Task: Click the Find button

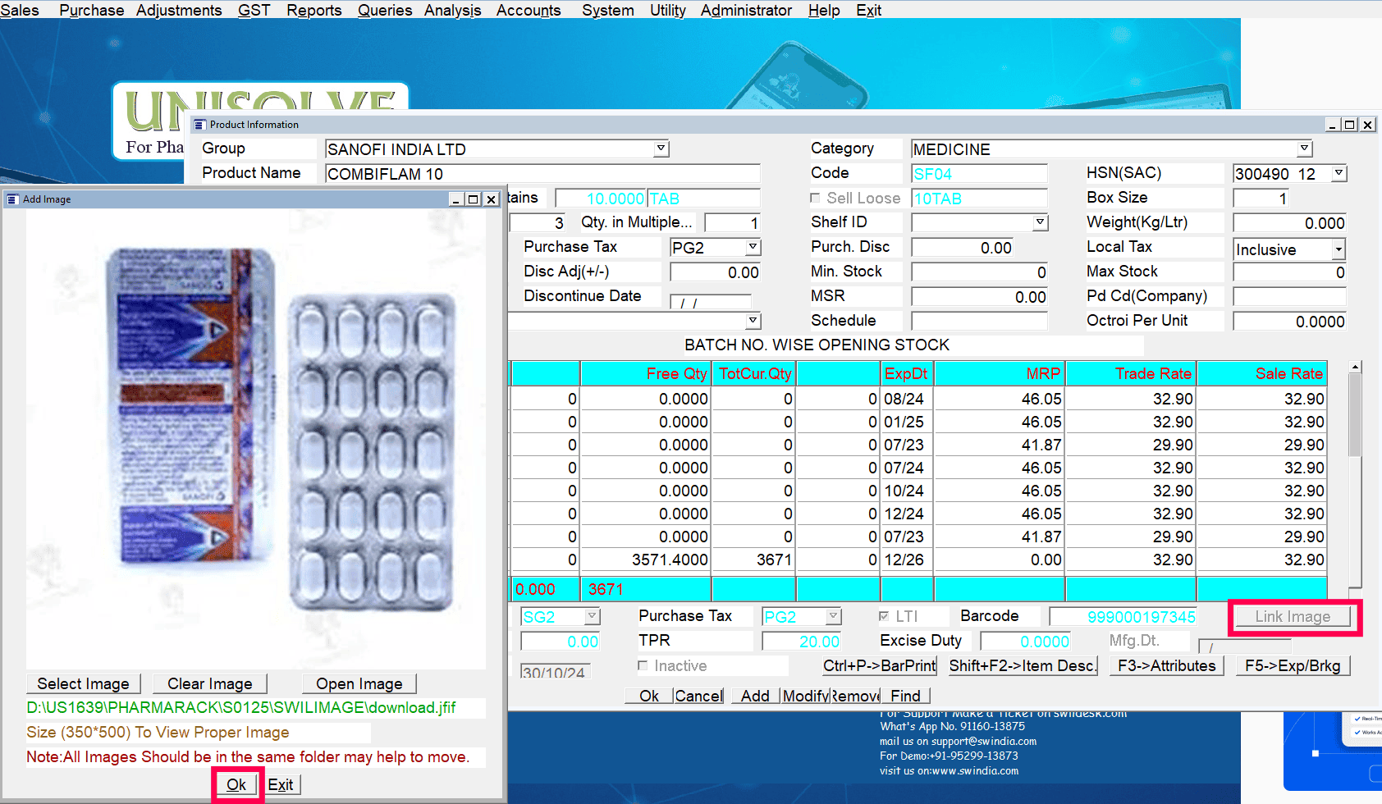Action: coord(906,696)
